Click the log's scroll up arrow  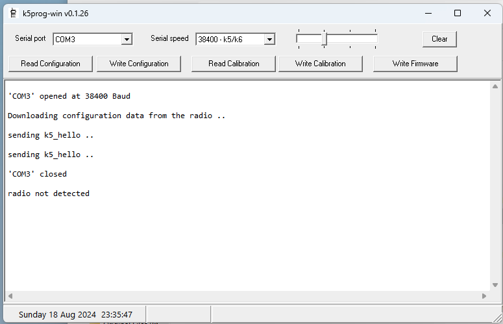point(495,86)
